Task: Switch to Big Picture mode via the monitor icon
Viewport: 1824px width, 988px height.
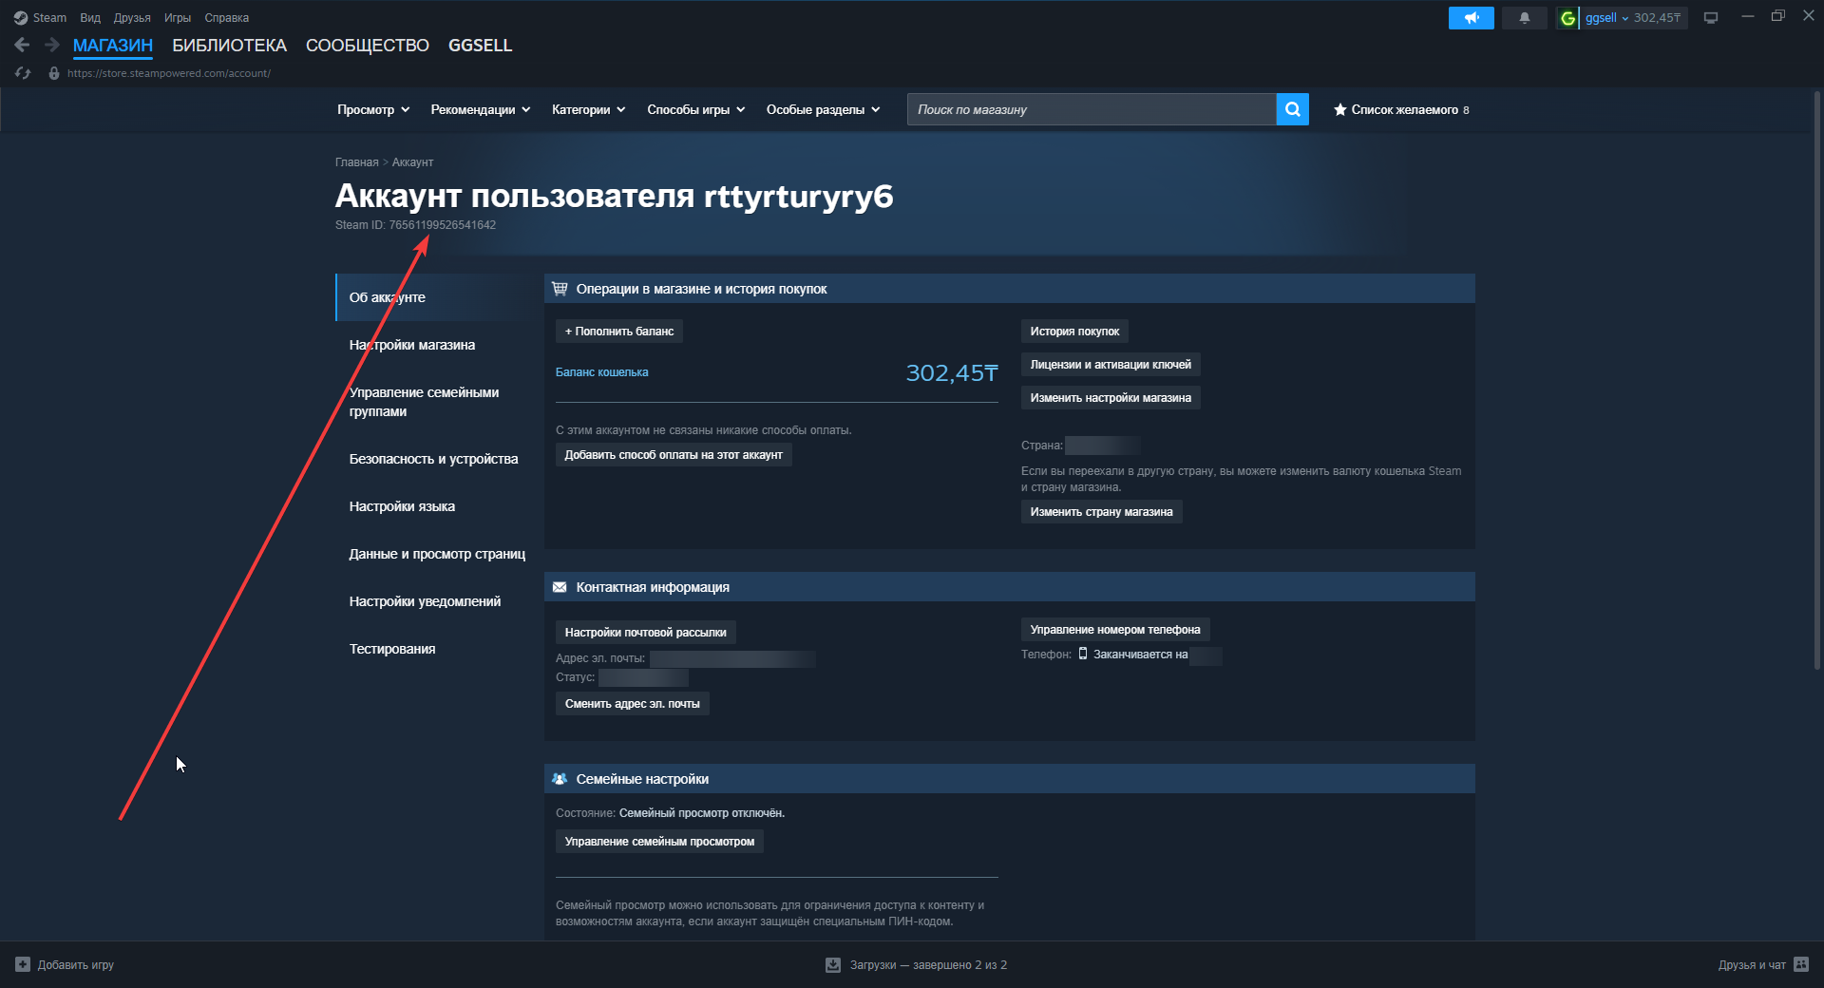Action: (1711, 18)
